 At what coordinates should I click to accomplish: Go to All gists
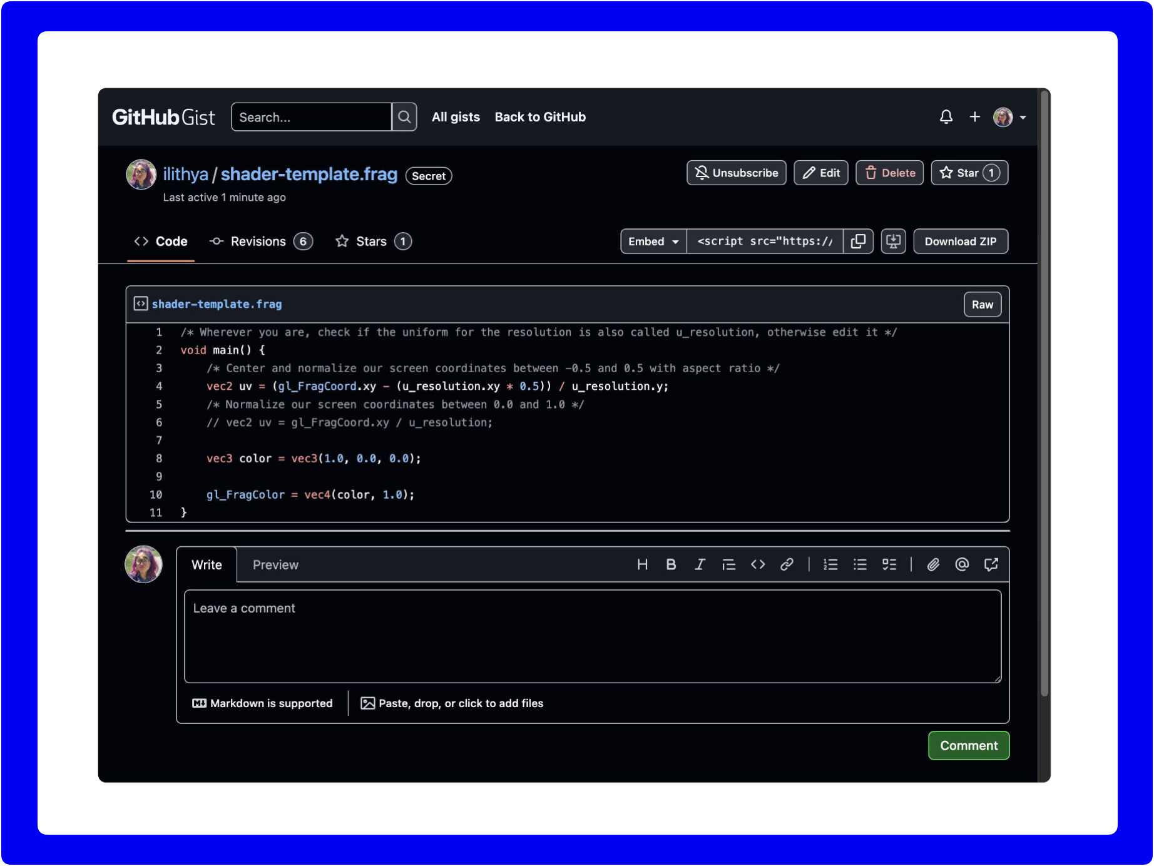456,117
